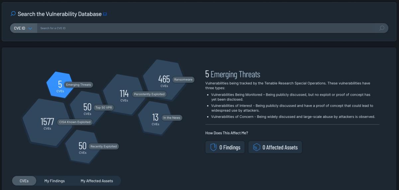Click the Persistently Exploited label pill

point(149,94)
